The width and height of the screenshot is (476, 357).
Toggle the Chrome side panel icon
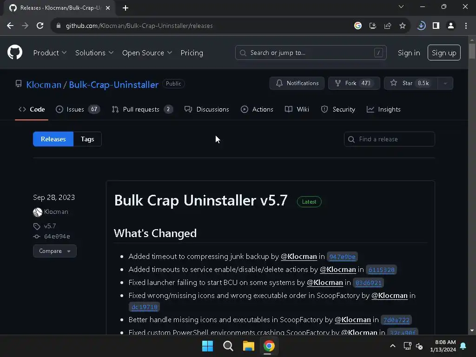point(436,26)
